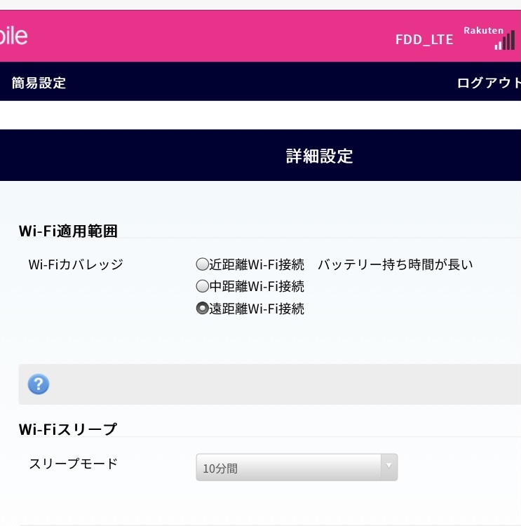The image size is (521, 526).
Task: Click the blue question mark help icon
Action: coord(39,384)
